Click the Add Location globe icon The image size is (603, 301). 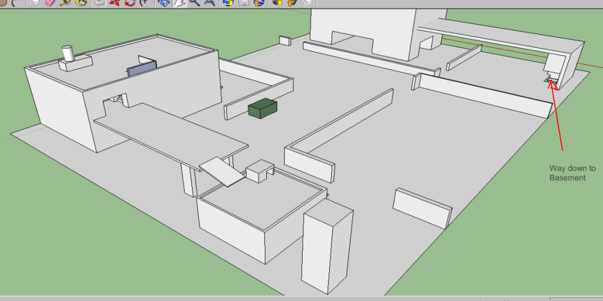coord(228,3)
